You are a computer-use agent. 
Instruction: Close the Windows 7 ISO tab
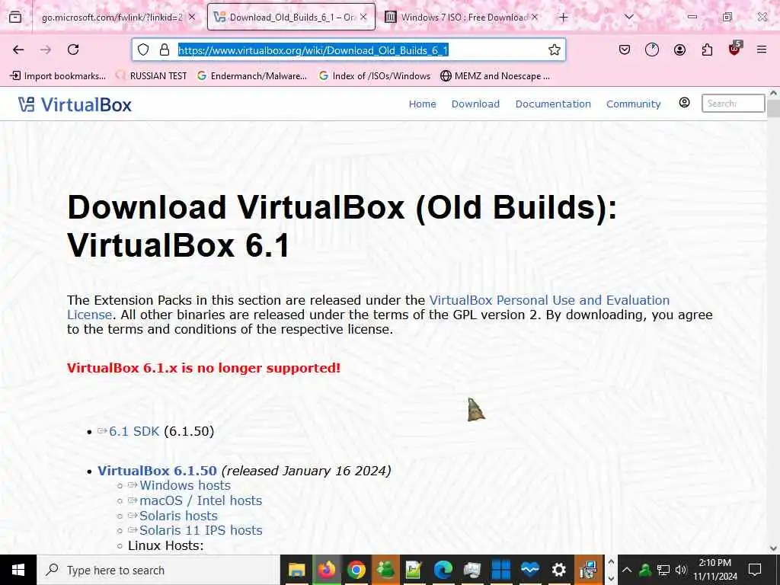pos(535,18)
